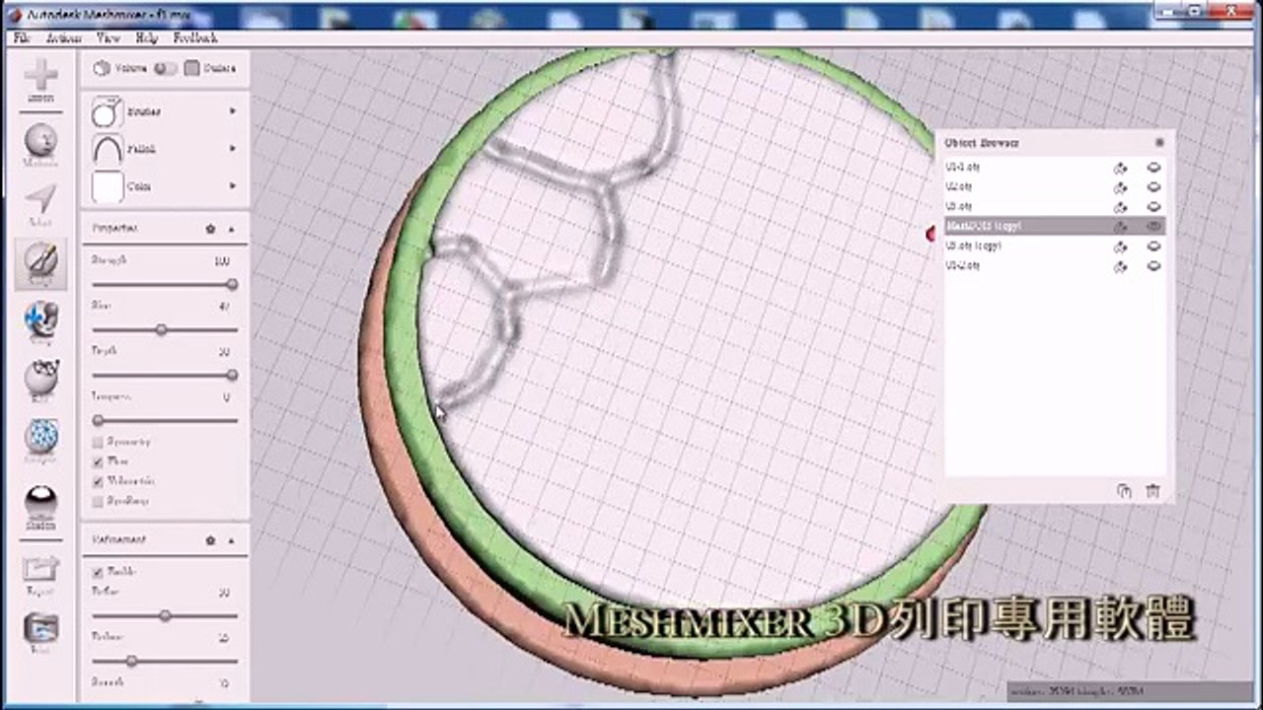Toggle visibility of the second browser object
The height and width of the screenshot is (710, 1263).
tap(1153, 187)
